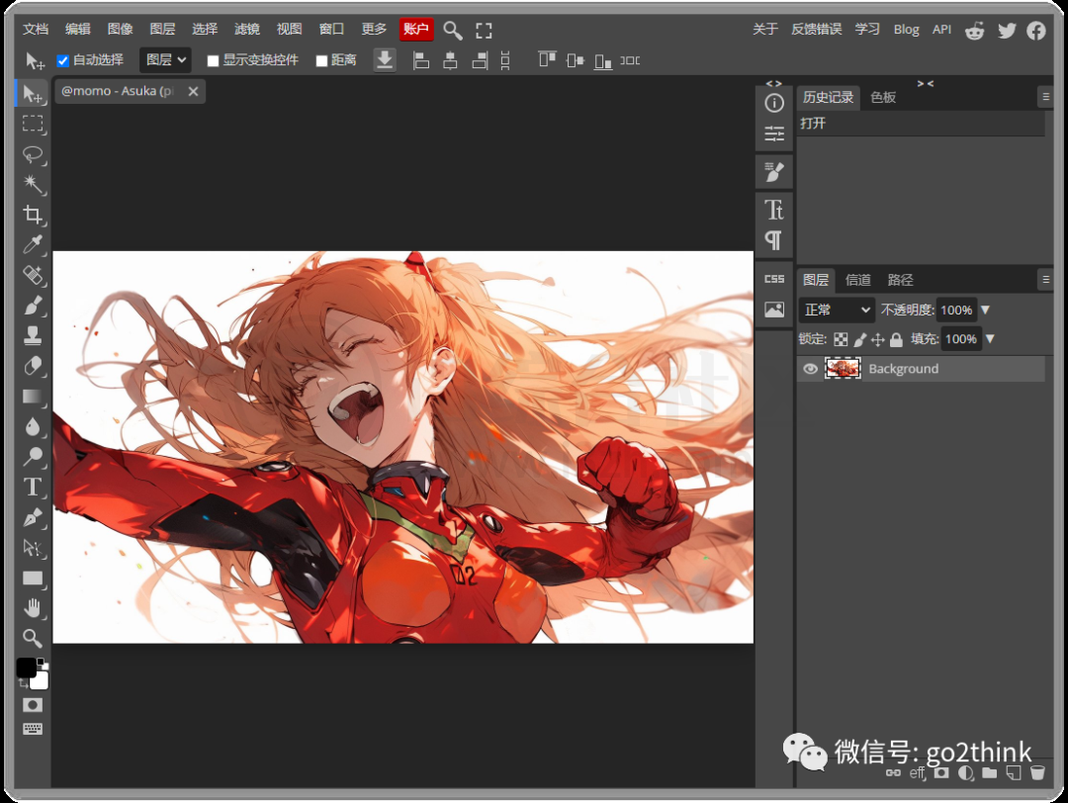The width and height of the screenshot is (1068, 803).
Task: Switch to the 路径 tab
Action: [900, 280]
